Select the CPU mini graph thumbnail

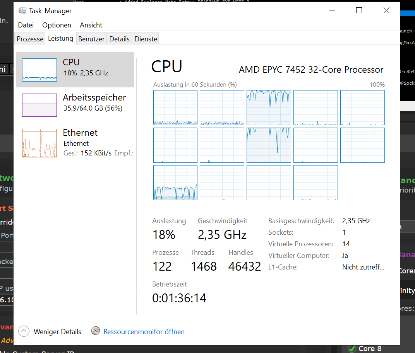(39, 70)
